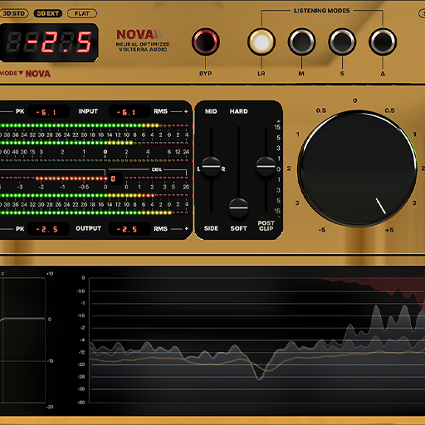The height and width of the screenshot is (425, 425).
Task: Click the NOVA mode name selector
Action: (x=38, y=74)
